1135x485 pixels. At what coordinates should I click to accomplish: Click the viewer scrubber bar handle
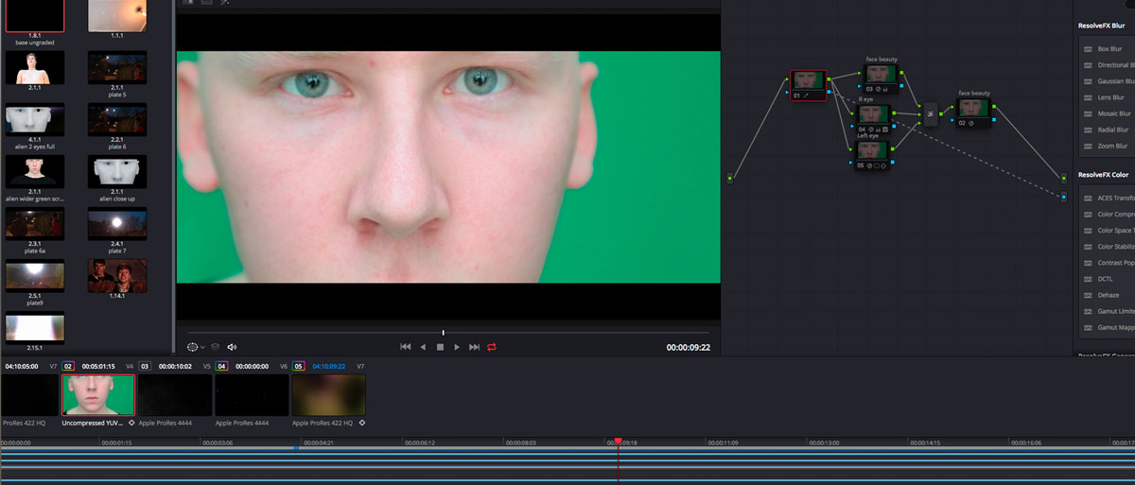point(443,333)
